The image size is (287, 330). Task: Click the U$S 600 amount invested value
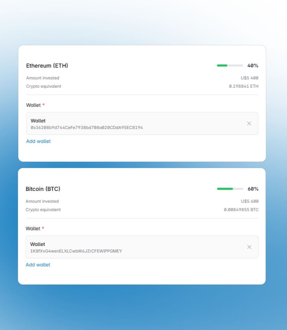point(250,201)
